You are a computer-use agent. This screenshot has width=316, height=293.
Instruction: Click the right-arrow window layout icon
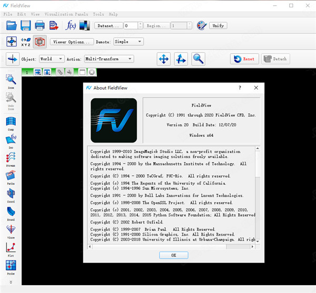(38, 72)
